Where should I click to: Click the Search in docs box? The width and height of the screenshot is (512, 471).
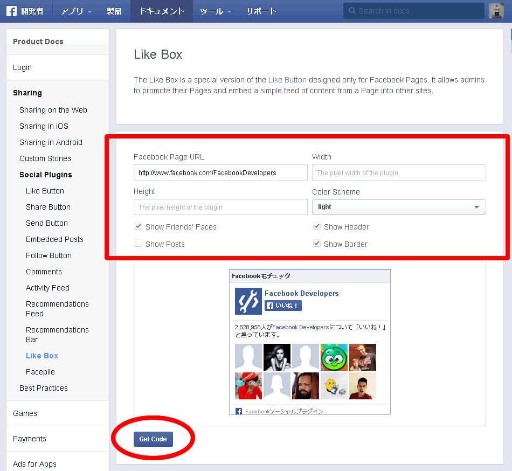click(414, 11)
